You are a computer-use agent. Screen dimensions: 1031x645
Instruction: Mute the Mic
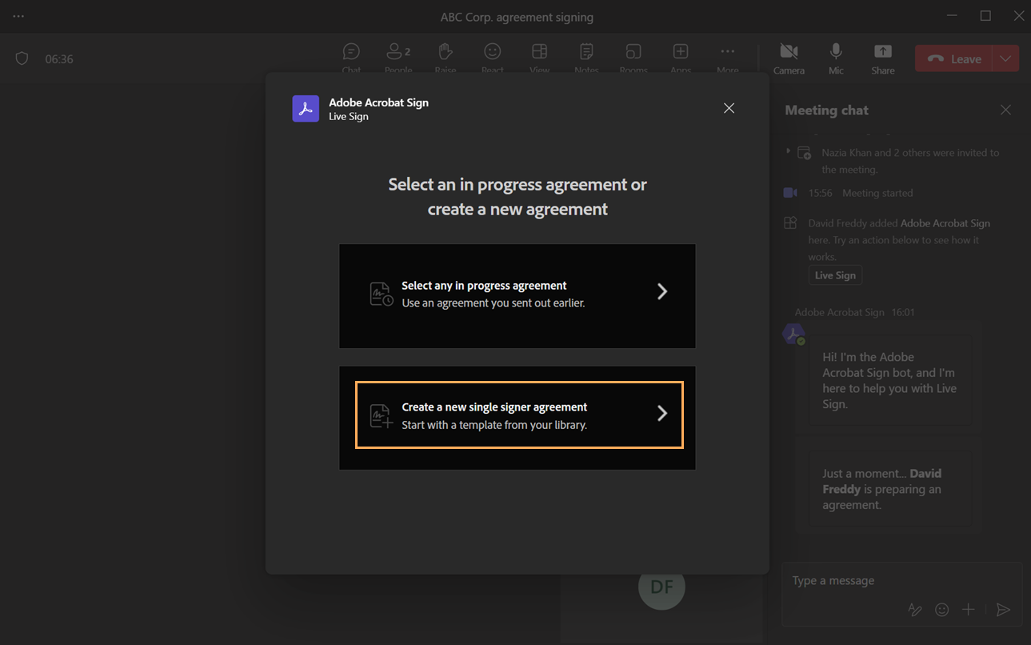coord(835,52)
